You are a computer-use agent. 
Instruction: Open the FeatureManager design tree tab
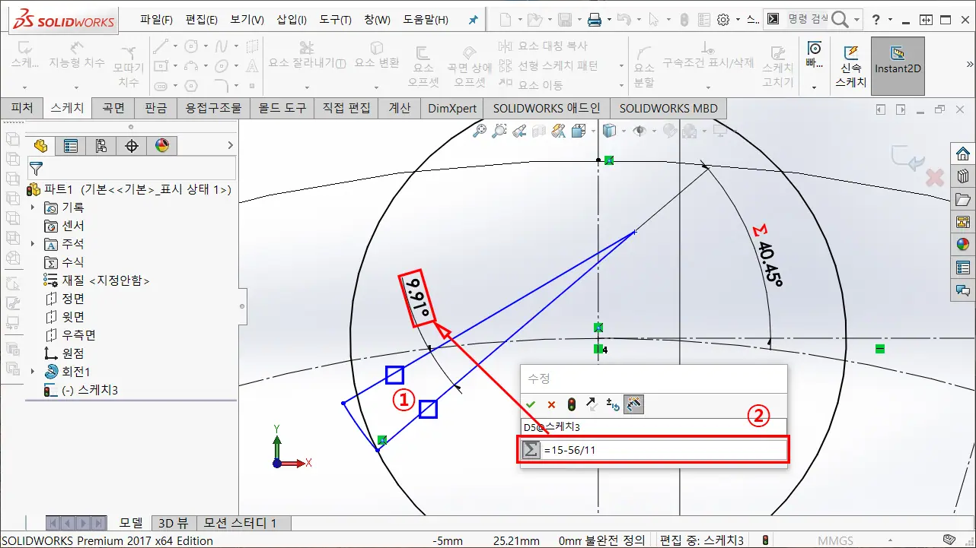[x=40, y=145]
